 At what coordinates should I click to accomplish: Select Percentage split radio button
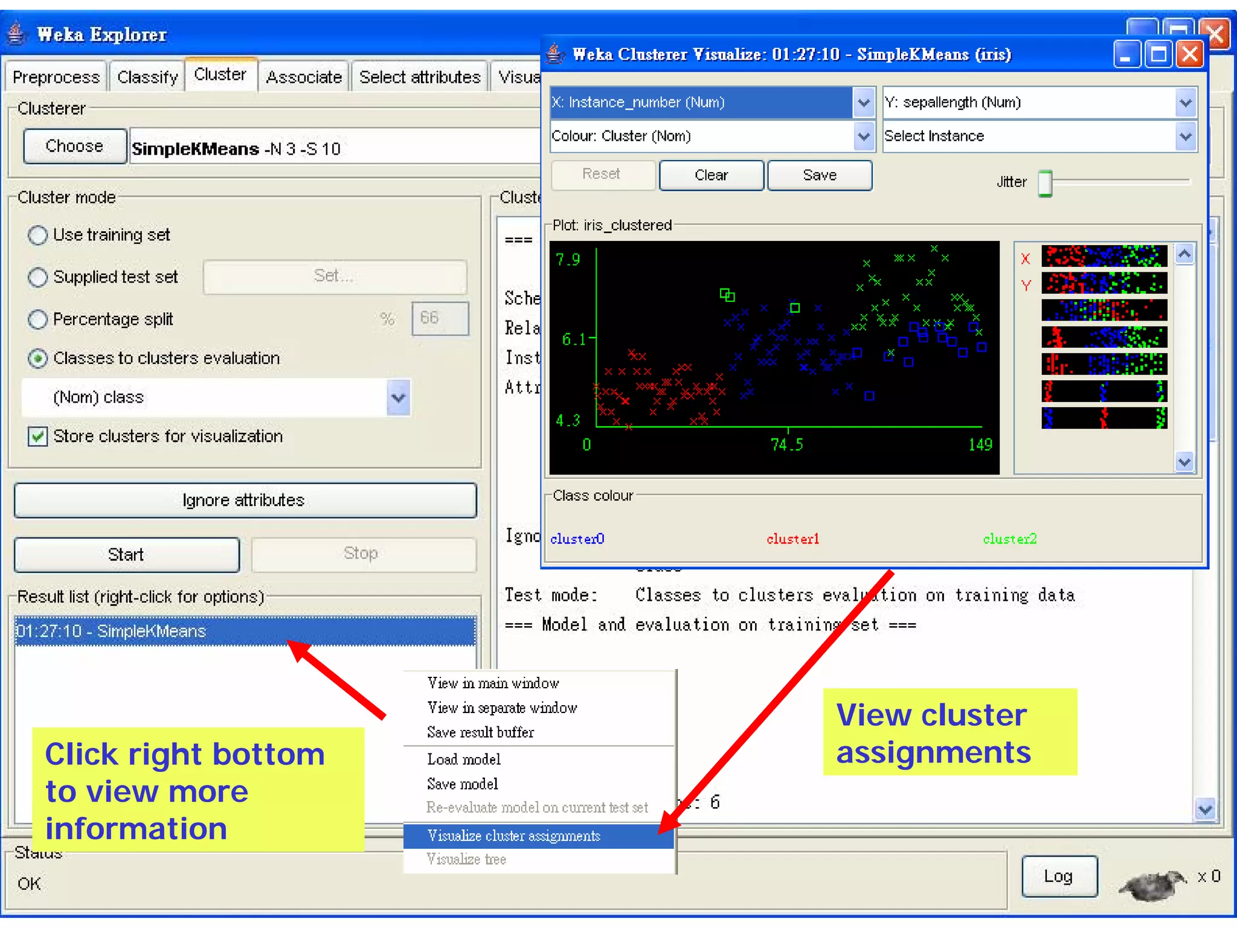[38, 319]
